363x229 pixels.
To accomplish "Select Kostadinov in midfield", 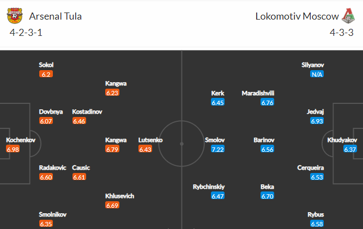I will (87, 112).
